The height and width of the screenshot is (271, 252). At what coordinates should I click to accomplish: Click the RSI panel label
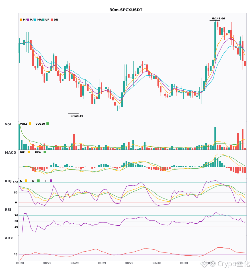pos(8,210)
